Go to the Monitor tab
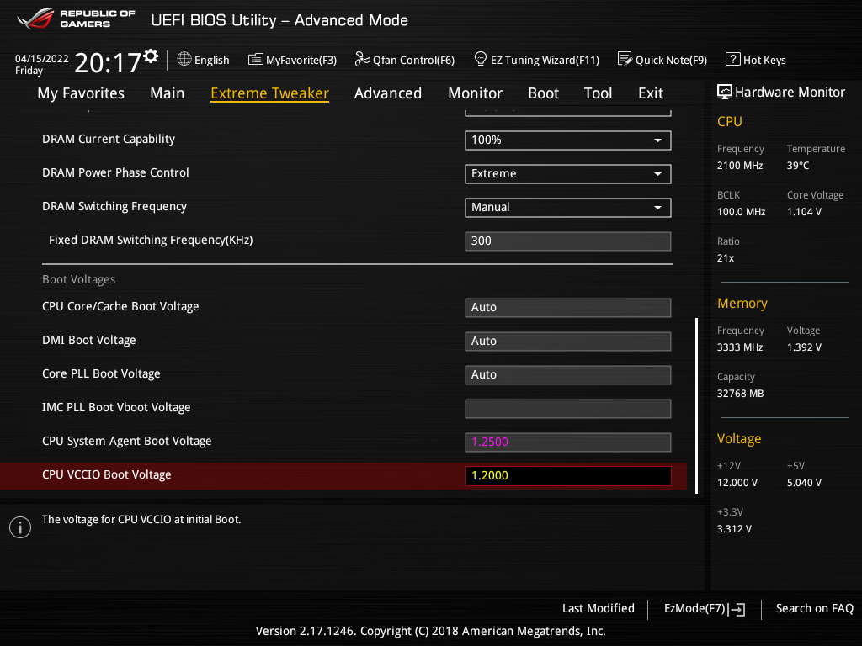This screenshot has width=862, height=646. pos(475,93)
